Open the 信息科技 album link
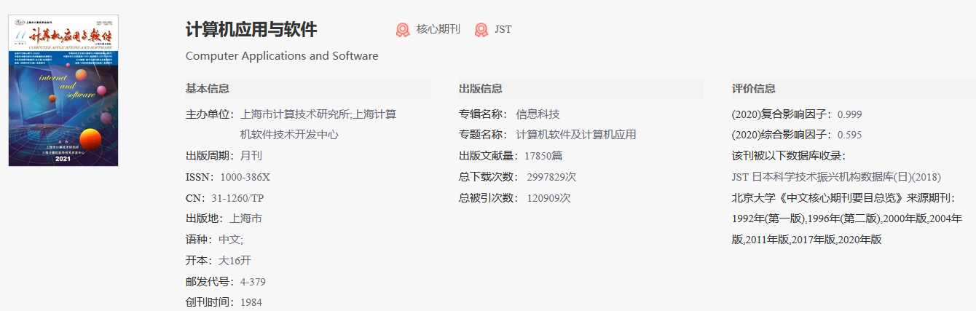 pyautogui.click(x=538, y=114)
